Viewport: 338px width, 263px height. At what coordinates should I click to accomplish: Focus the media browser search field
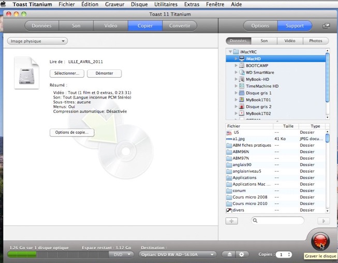(x=278, y=220)
